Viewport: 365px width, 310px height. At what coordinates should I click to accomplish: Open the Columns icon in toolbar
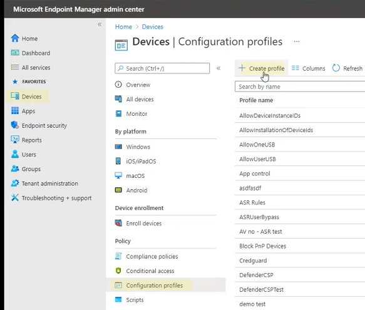click(295, 68)
